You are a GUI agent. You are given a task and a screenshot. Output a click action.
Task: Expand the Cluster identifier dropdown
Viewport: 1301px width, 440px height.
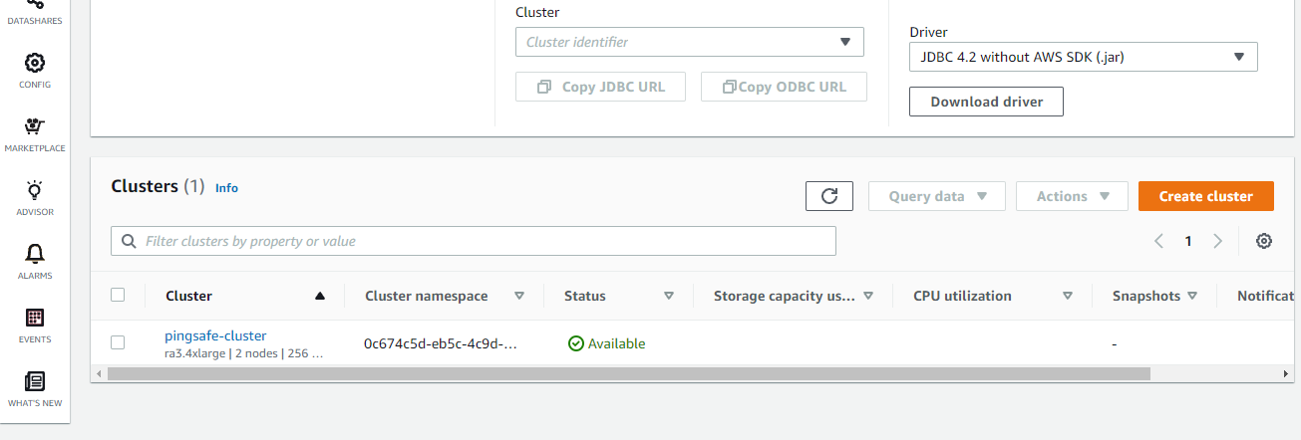[689, 42]
